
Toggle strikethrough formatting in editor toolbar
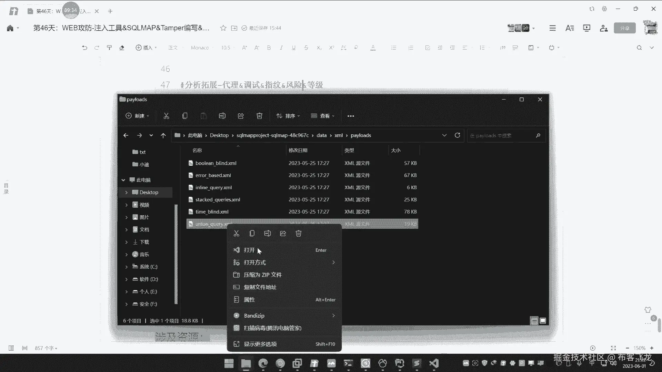[x=306, y=48]
